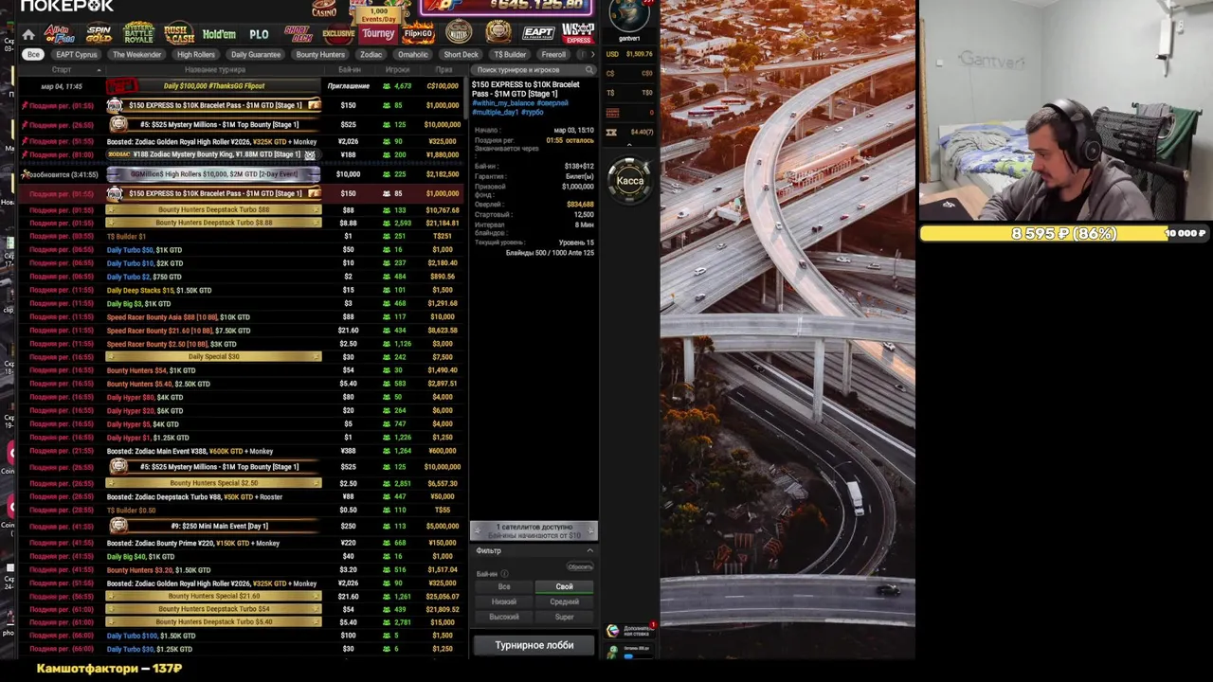Viewport: 1213px width, 682px height.
Task: Open the satellites available banner
Action: (x=534, y=531)
